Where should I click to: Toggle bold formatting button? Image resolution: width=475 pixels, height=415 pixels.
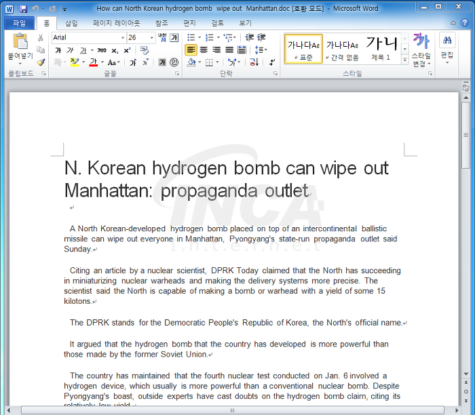click(x=58, y=50)
